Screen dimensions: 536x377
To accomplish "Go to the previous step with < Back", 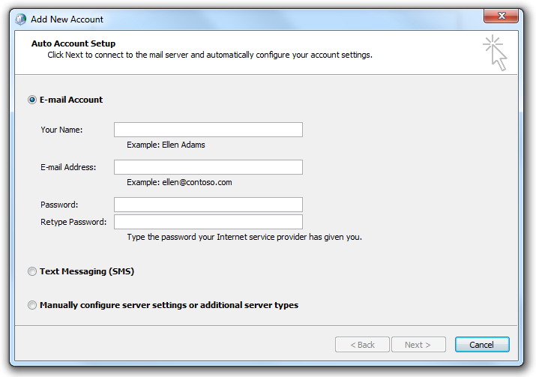I will click(x=362, y=345).
